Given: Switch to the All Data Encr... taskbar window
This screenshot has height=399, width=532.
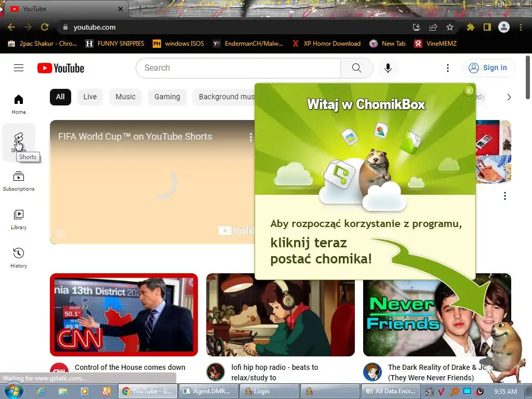Looking at the screenshot, I should tap(391, 391).
